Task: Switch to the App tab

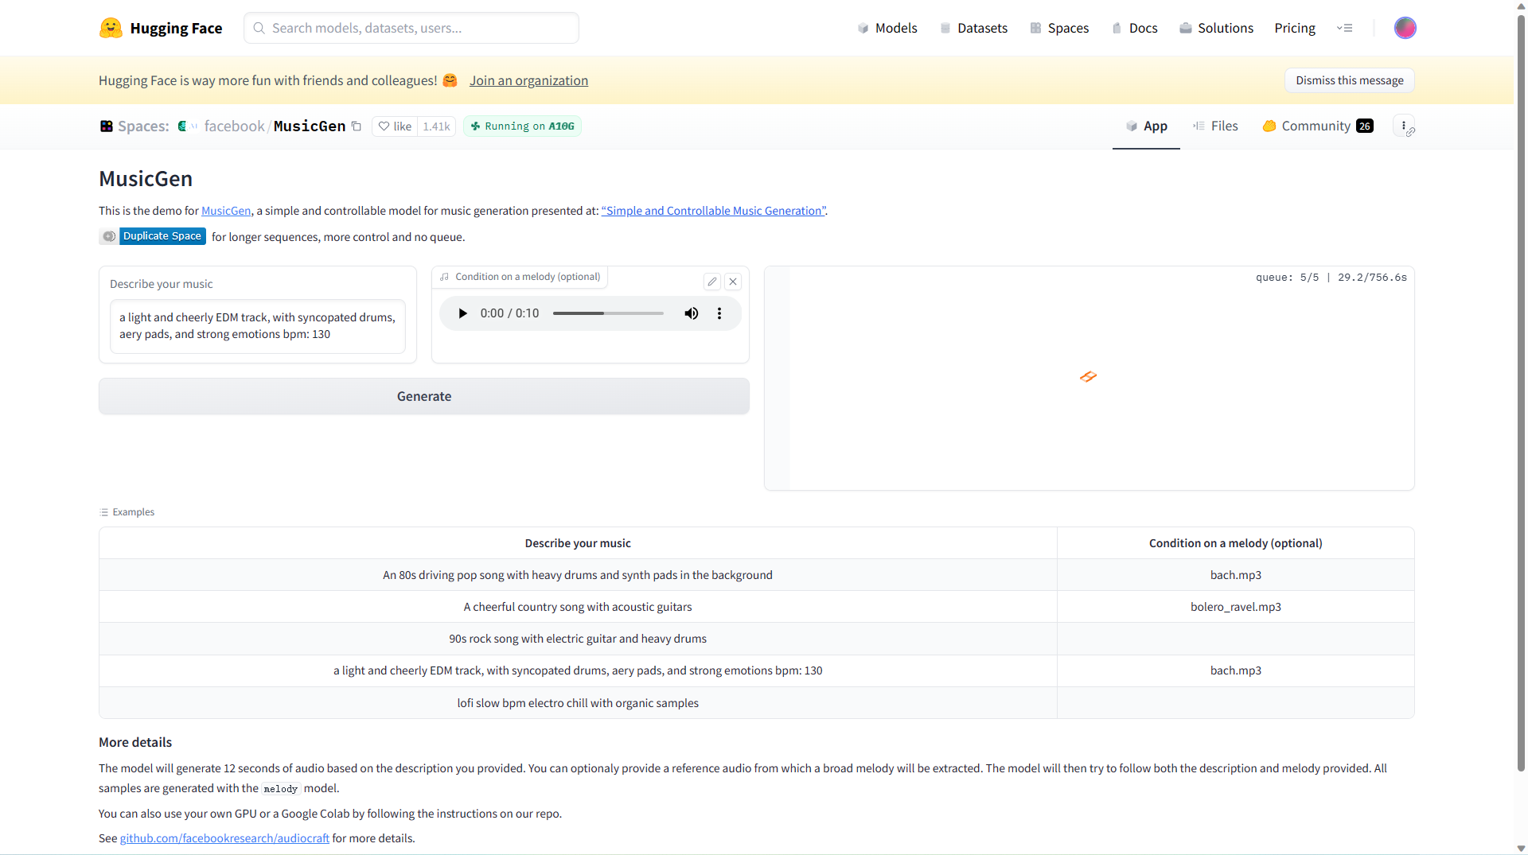Action: (x=1146, y=126)
